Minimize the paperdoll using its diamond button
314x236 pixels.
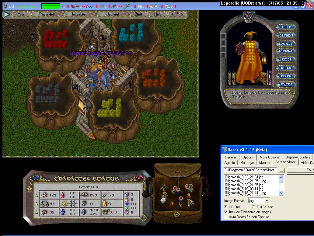pyautogui.click(x=291, y=92)
